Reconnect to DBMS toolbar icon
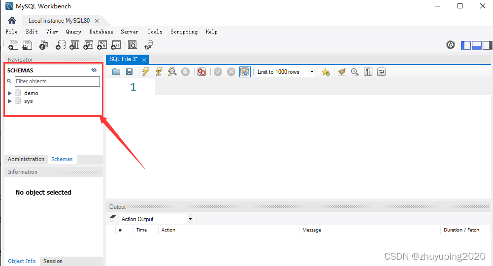 click(149, 45)
